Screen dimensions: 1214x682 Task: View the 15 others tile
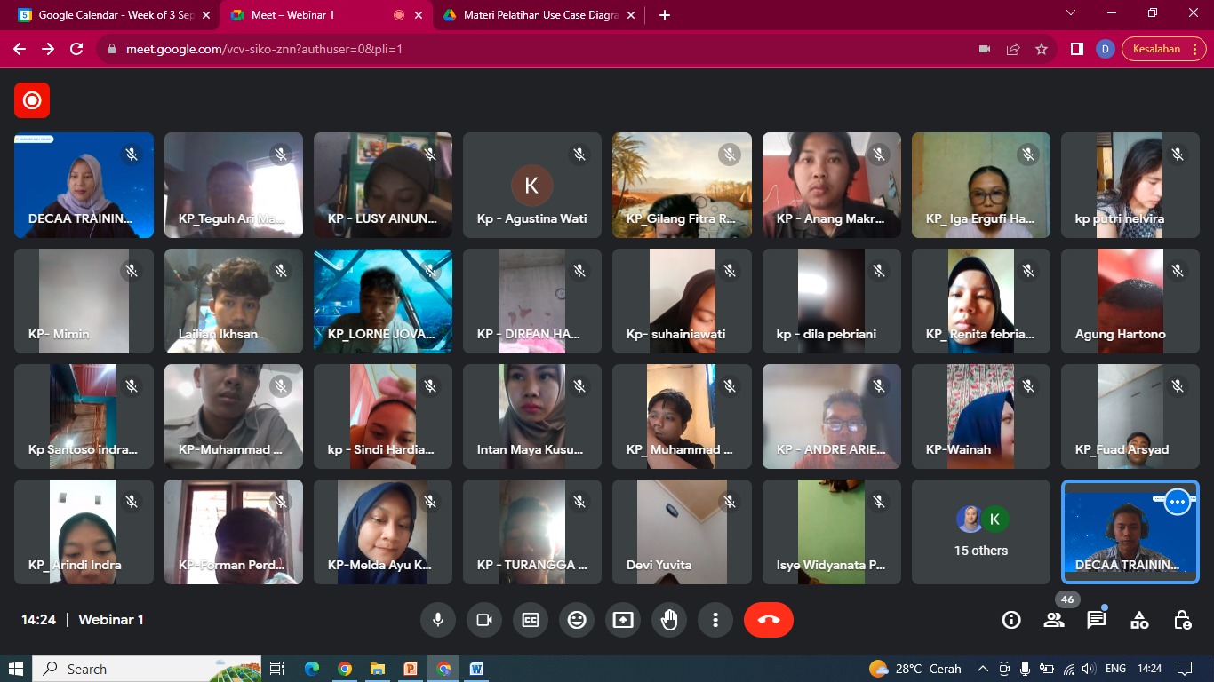pos(980,532)
